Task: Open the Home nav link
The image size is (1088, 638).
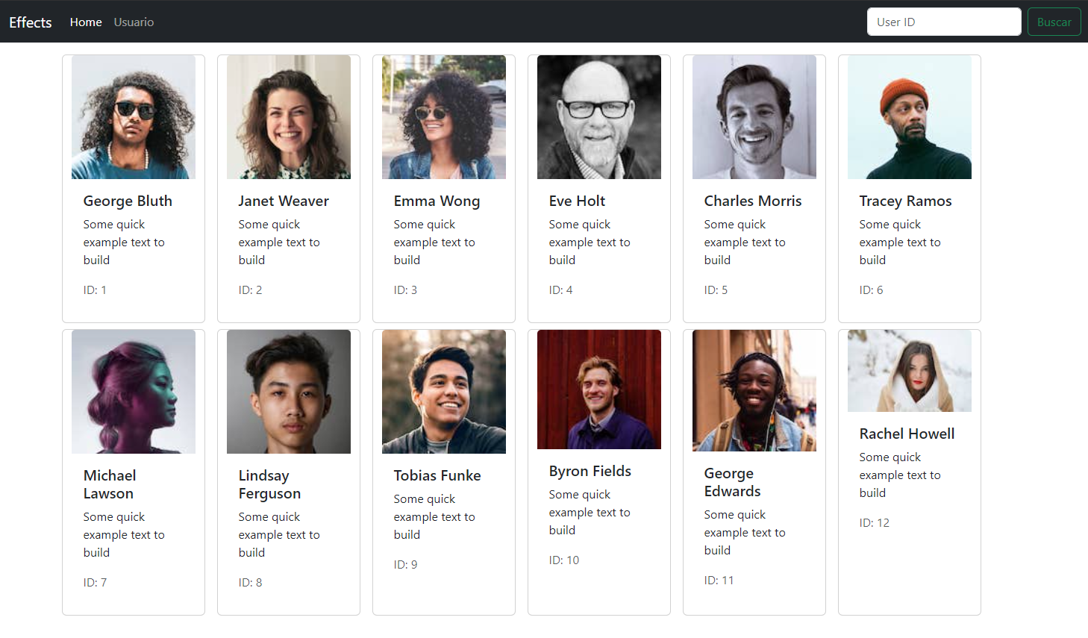Action: pos(86,22)
